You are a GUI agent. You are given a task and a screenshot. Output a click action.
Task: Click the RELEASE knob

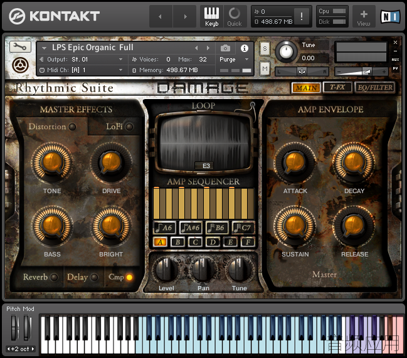[x=354, y=226]
